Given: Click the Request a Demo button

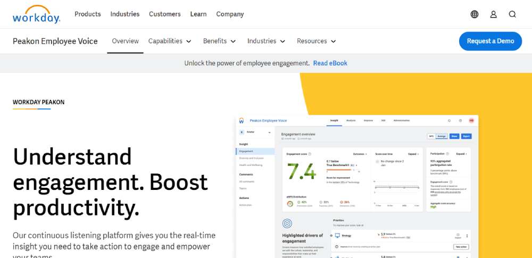Looking at the screenshot, I should click(x=490, y=41).
